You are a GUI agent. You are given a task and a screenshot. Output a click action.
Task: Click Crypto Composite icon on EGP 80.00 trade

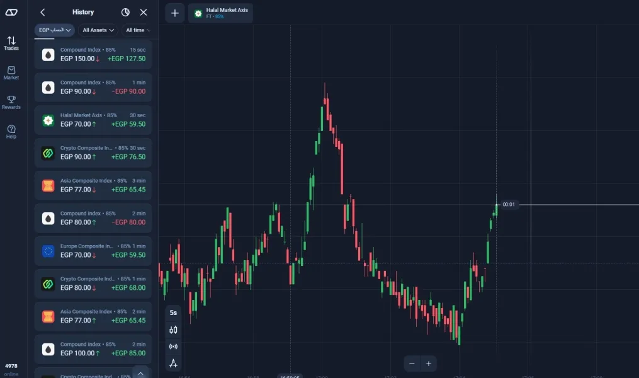48,283
